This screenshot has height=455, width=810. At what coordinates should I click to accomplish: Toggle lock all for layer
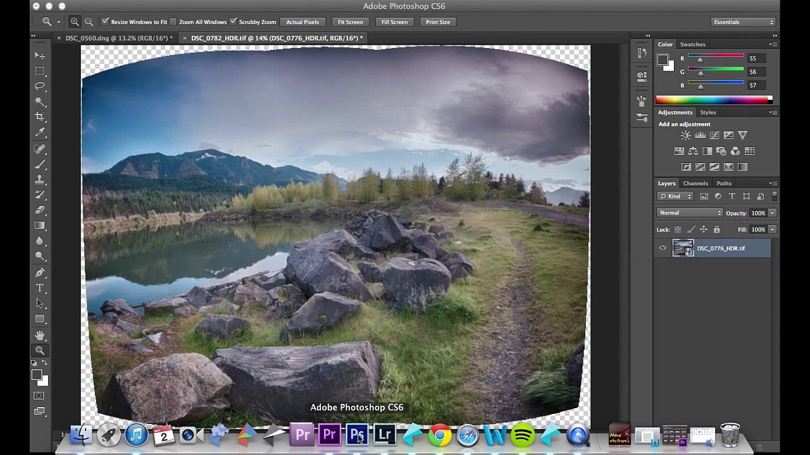(x=717, y=229)
